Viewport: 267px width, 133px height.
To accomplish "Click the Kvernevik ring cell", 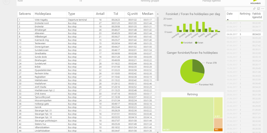I will point(50,40).
